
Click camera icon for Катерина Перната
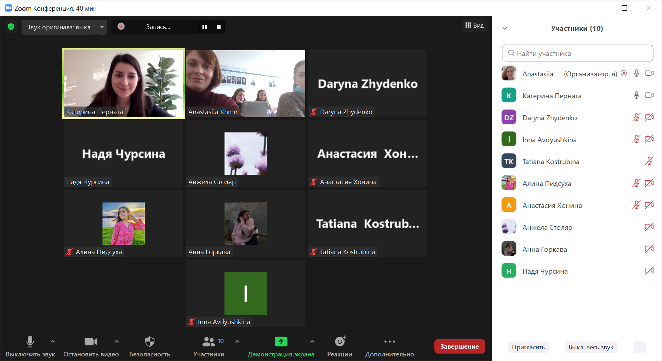(649, 95)
